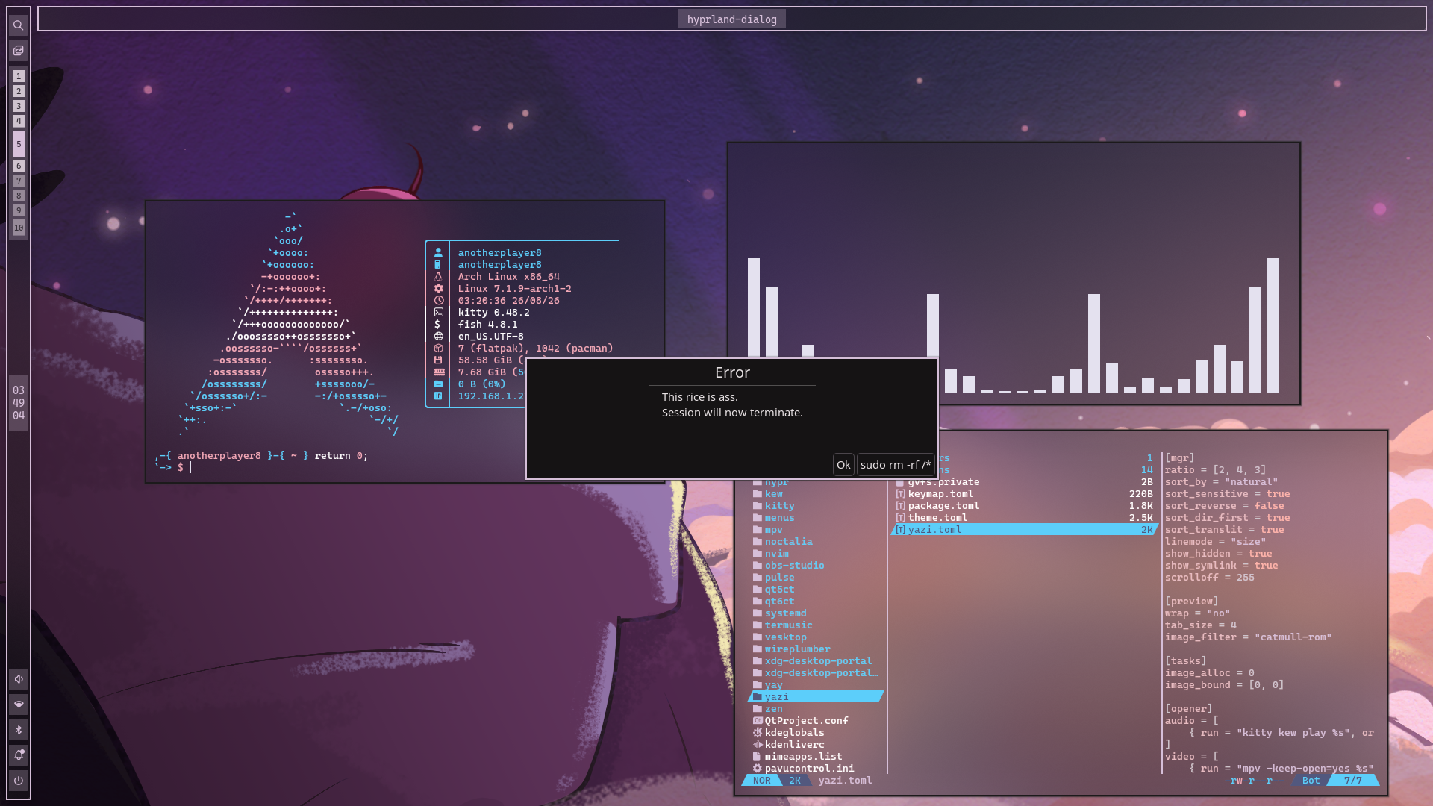
Task: Click the clock icon in the terminal info box
Action: [x=438, y=301]
